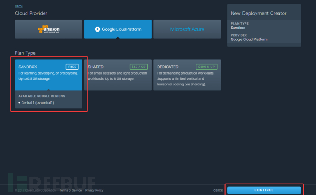Choose Google Cloud Platform provider card

pyautogui.click(x=118, y=29)
